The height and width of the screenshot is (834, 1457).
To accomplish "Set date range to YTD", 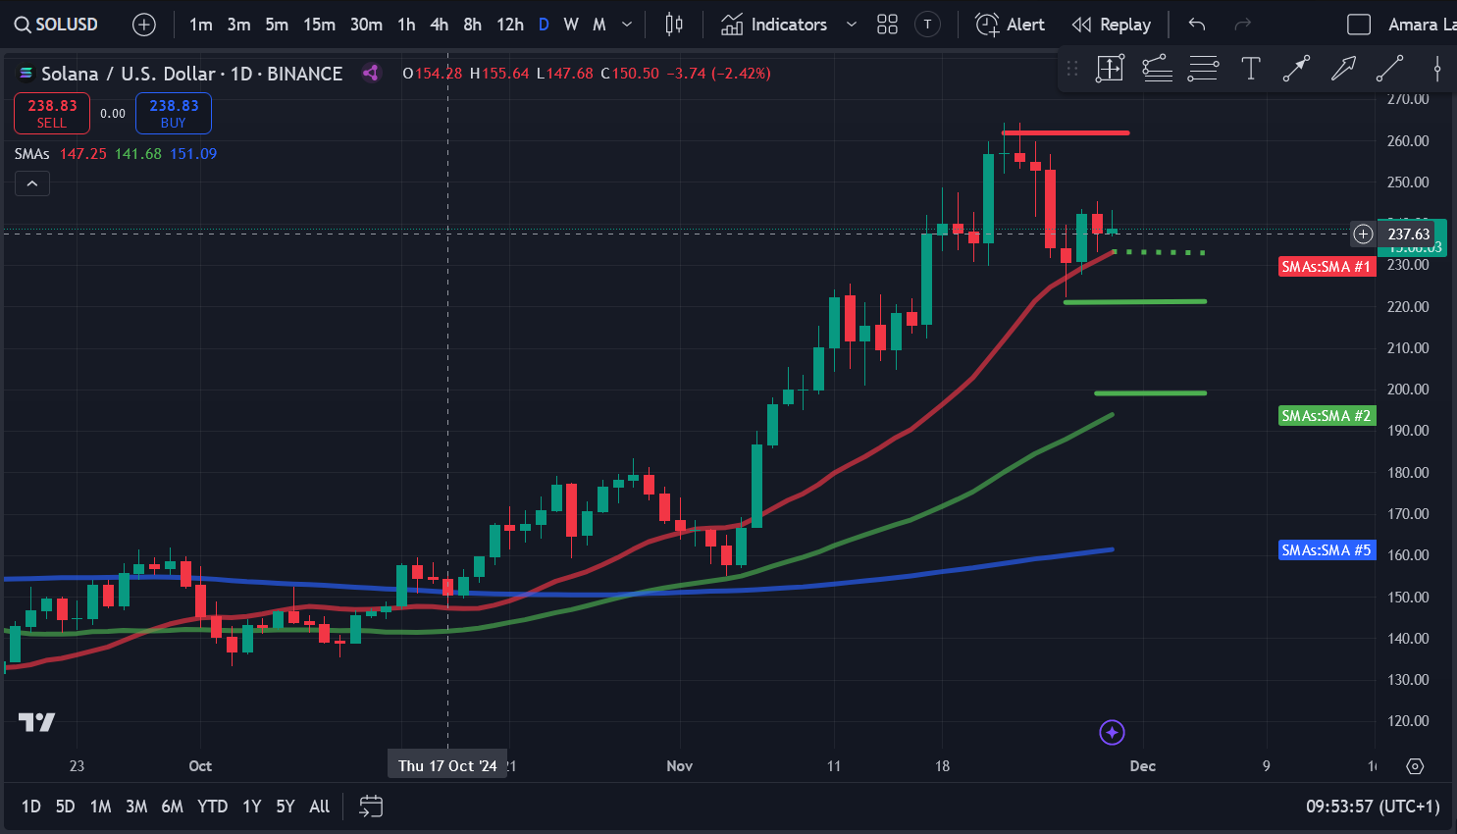I will pos(212,807).
